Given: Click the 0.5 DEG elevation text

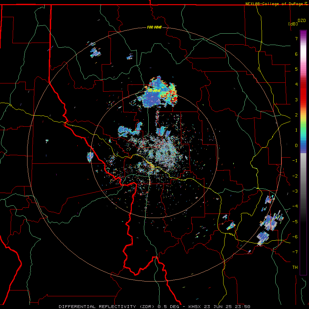Looking at the screenshot, I should pyautogui.click(x=169, y=307).
